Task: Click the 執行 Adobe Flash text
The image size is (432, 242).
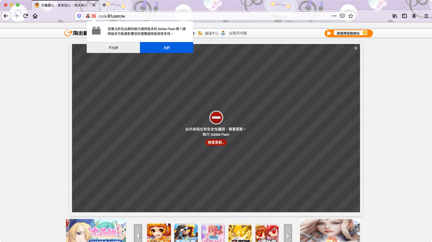Action: click(x=216, y=135)
